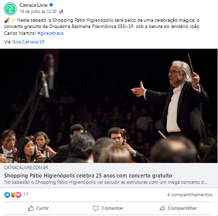The image size is (218, 216).
Task: Open the conductor concert photo
Action: [x=109, y=106]
